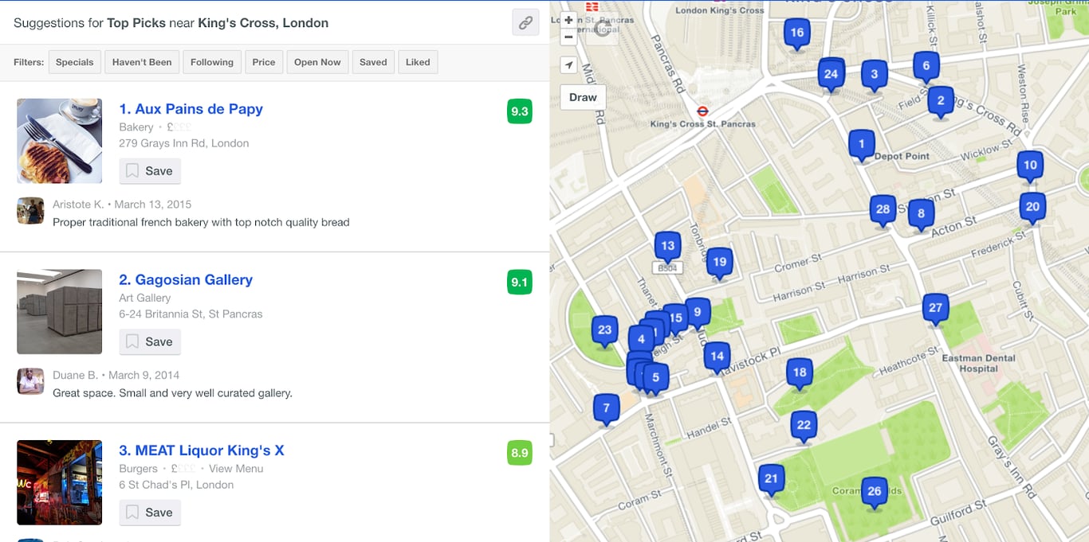Click map pin number 19
1089x542 pixels.
[720, 263]
